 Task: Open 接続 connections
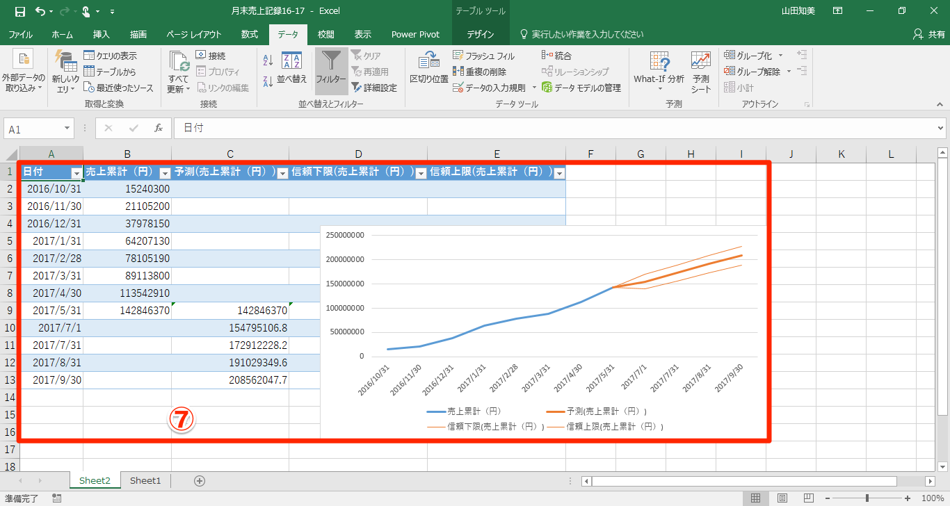pos(210,56)
